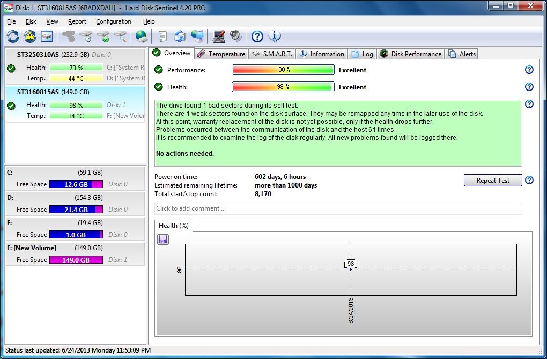Switch to the Alerts tab

(x=462, y=54)
